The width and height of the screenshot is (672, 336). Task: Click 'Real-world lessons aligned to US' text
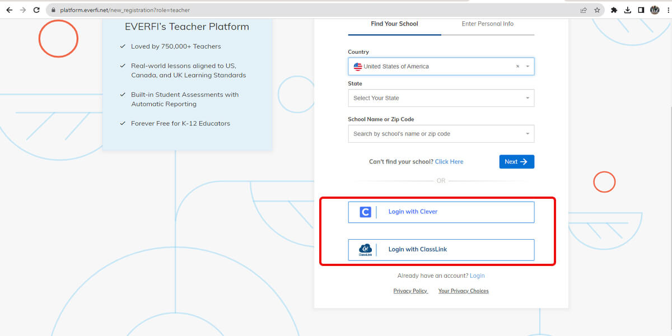tap(189, 71)
